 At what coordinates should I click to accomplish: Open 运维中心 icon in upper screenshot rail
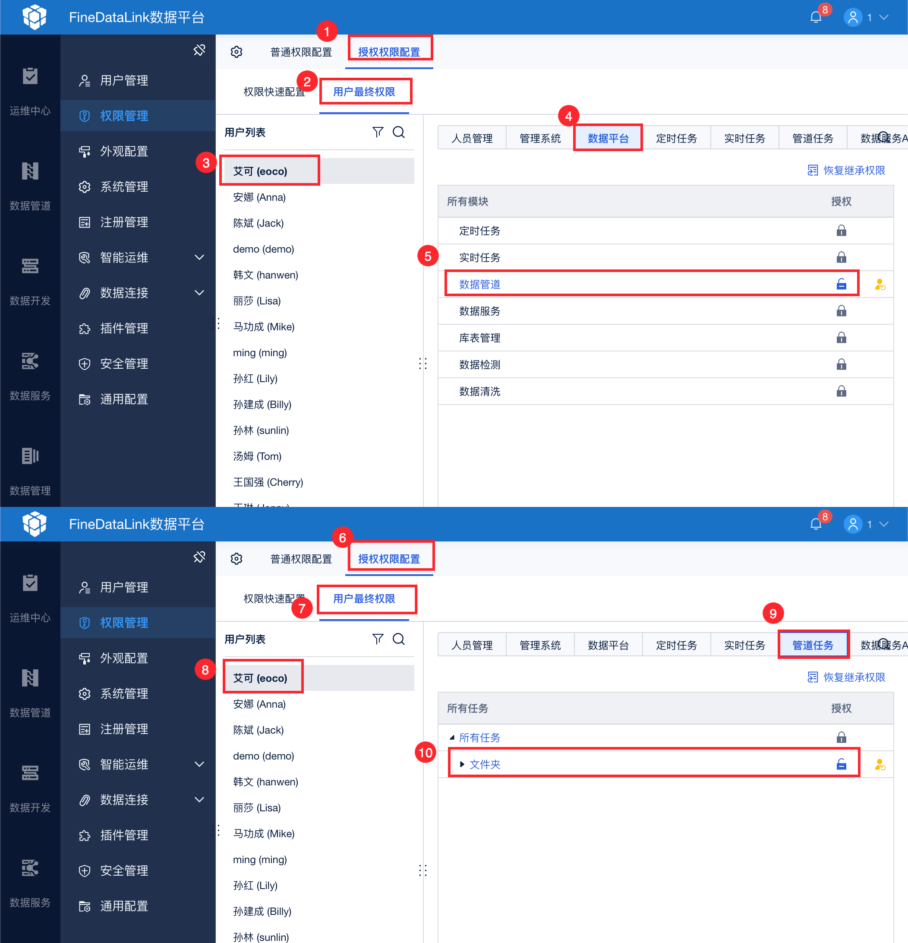(30, 76)
